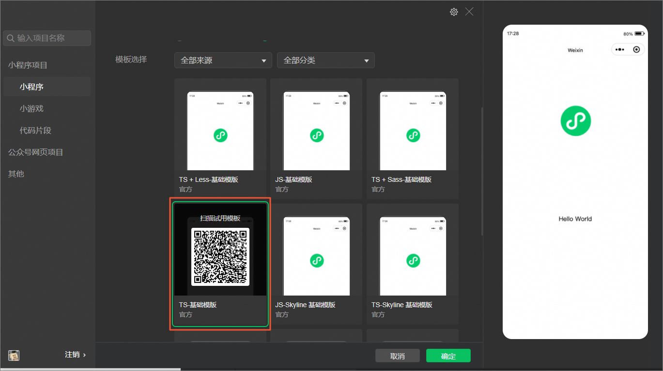Viewport: 663px width, 371px height.
Task: Click the 取消 button
Action: (x=398, y=356)
